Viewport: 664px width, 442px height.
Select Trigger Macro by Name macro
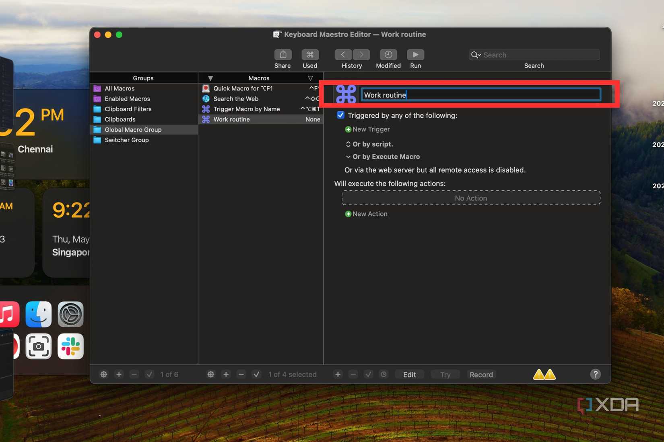coord(261,109)
